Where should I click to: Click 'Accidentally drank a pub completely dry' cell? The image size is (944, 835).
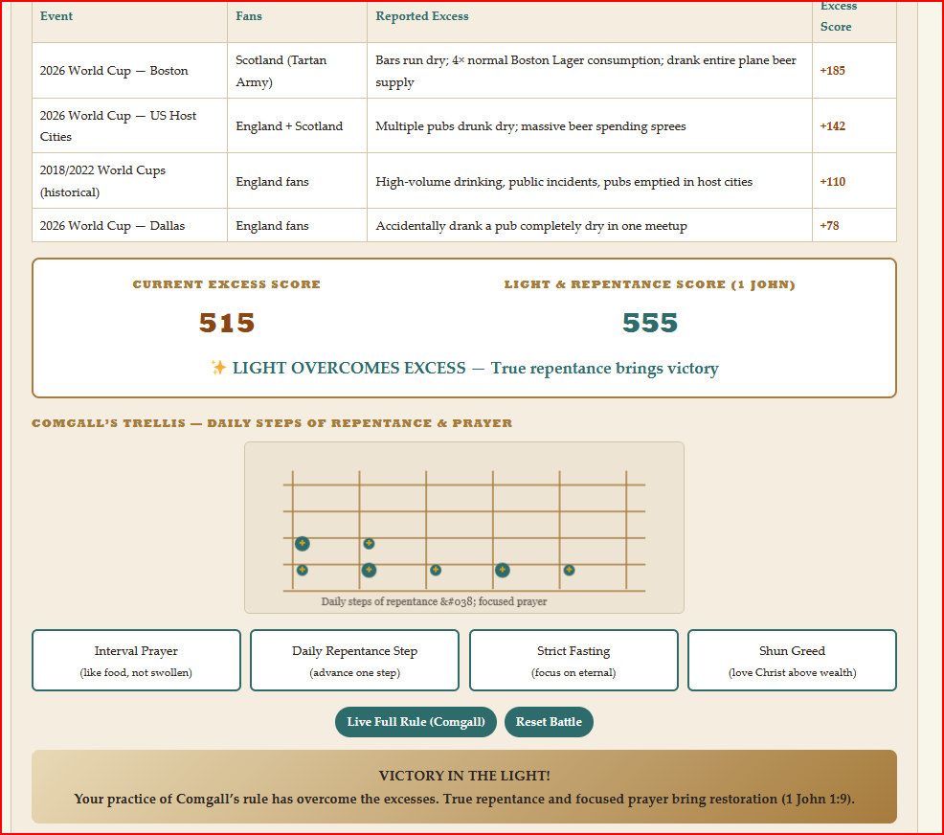[590, 226]
